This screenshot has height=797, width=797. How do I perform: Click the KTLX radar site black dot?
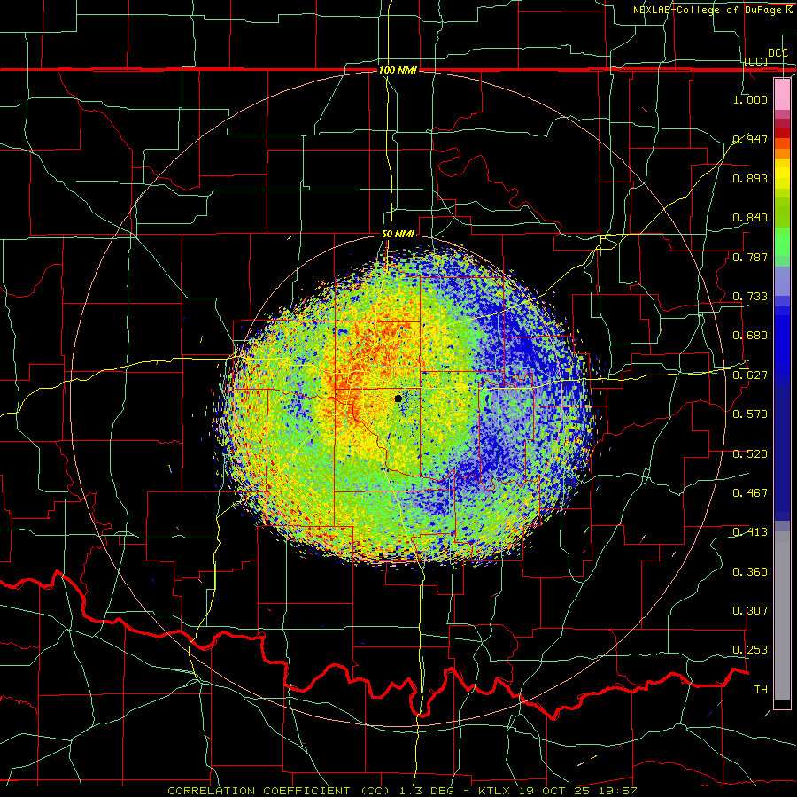tap(398, 398)
